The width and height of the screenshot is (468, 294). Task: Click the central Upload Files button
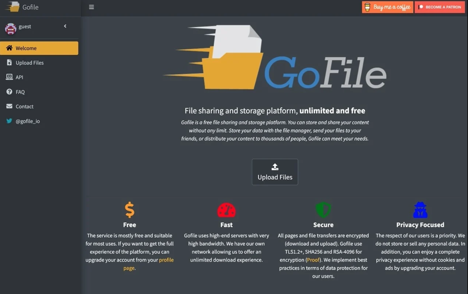pos(275,172)
